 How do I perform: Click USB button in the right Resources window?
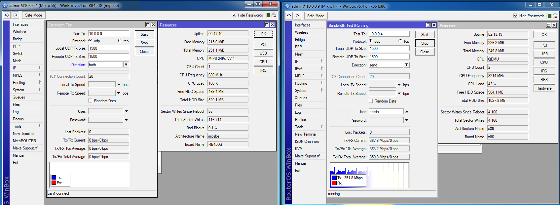click(x=544, y=54)
